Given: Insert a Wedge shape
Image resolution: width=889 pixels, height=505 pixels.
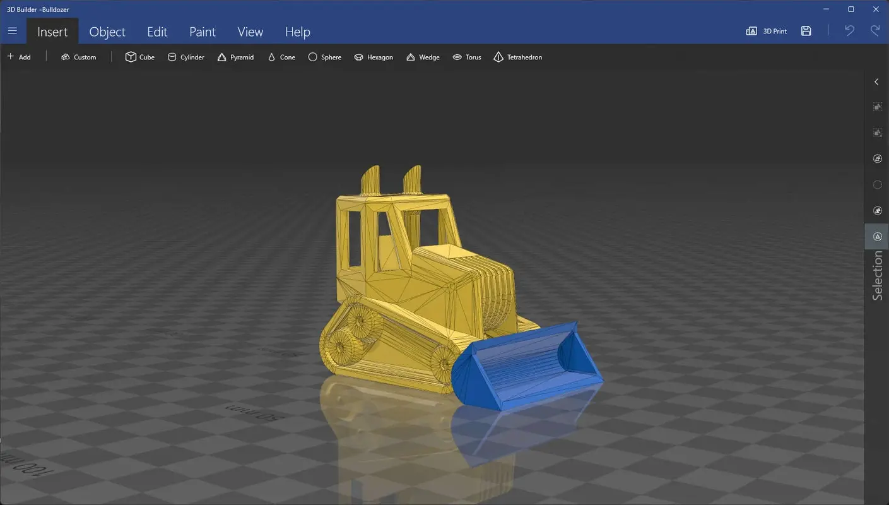Looking at the screenshot, I should coord(423,57).
